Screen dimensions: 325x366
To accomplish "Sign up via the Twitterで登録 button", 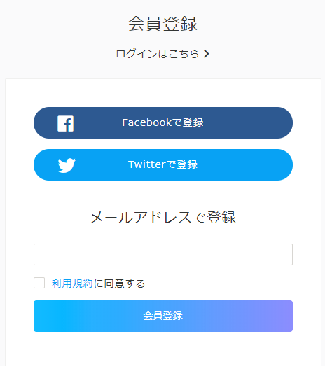I will 163,164.
